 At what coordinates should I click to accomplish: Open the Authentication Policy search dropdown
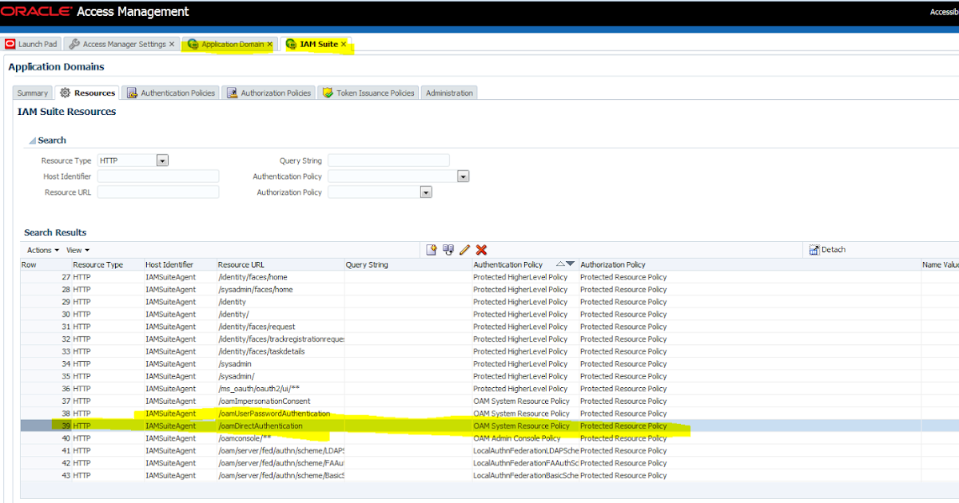click(x=463, y=176)
